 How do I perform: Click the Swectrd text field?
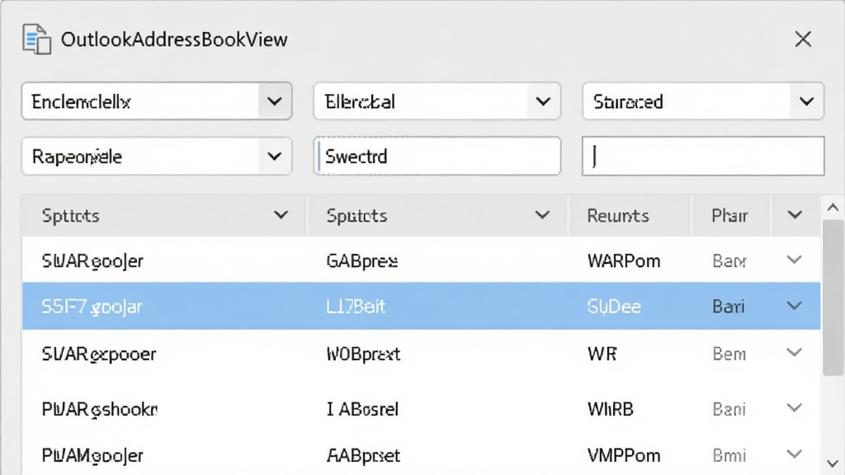pos(437,156)
